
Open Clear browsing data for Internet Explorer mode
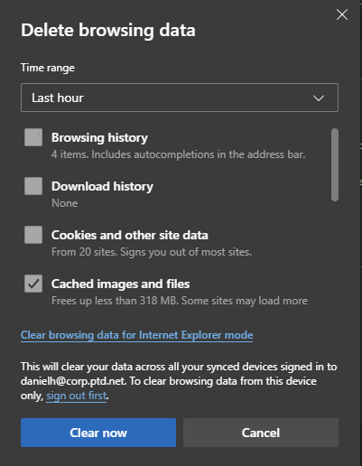coord(137,335)
